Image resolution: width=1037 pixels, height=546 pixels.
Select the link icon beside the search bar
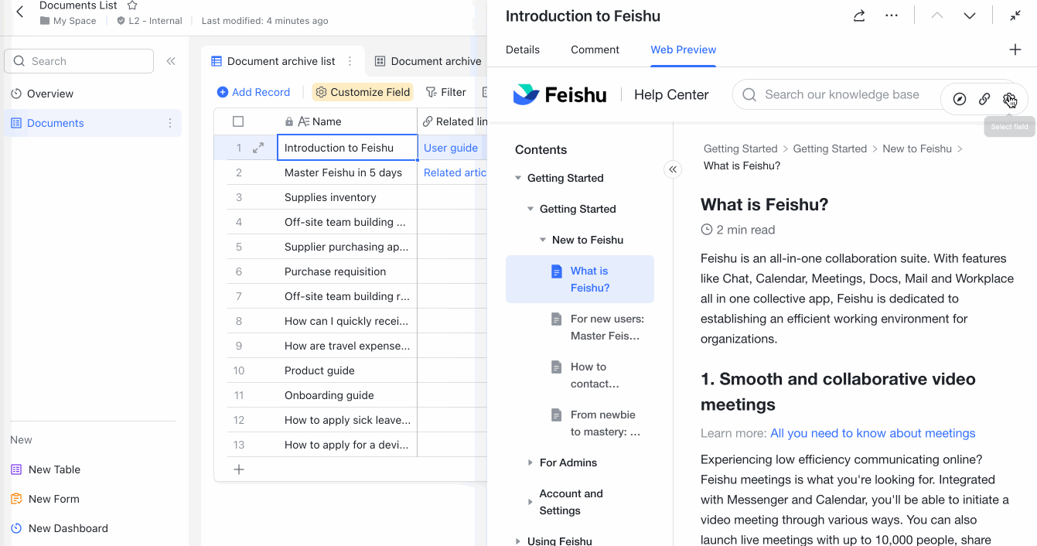pyautogui.click(x=984, y=99)
